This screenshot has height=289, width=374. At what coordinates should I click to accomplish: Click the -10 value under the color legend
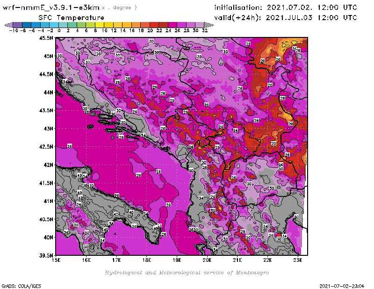click(x=14, y=30)
